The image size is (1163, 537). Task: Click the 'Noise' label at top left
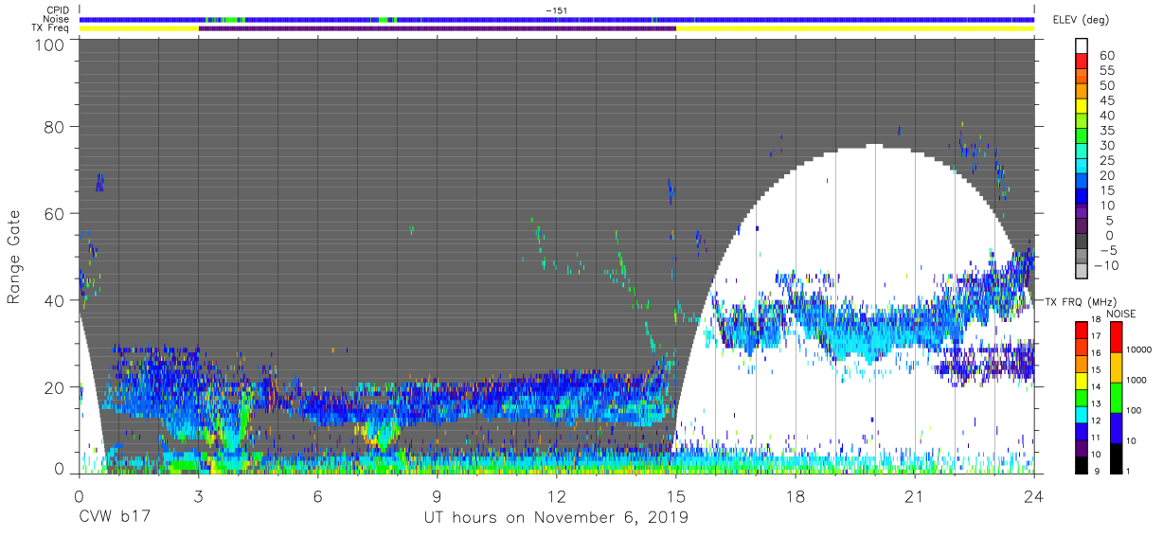[56, 19]
